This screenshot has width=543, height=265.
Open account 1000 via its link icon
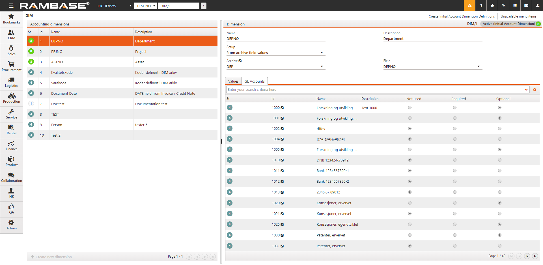(282, 108)
